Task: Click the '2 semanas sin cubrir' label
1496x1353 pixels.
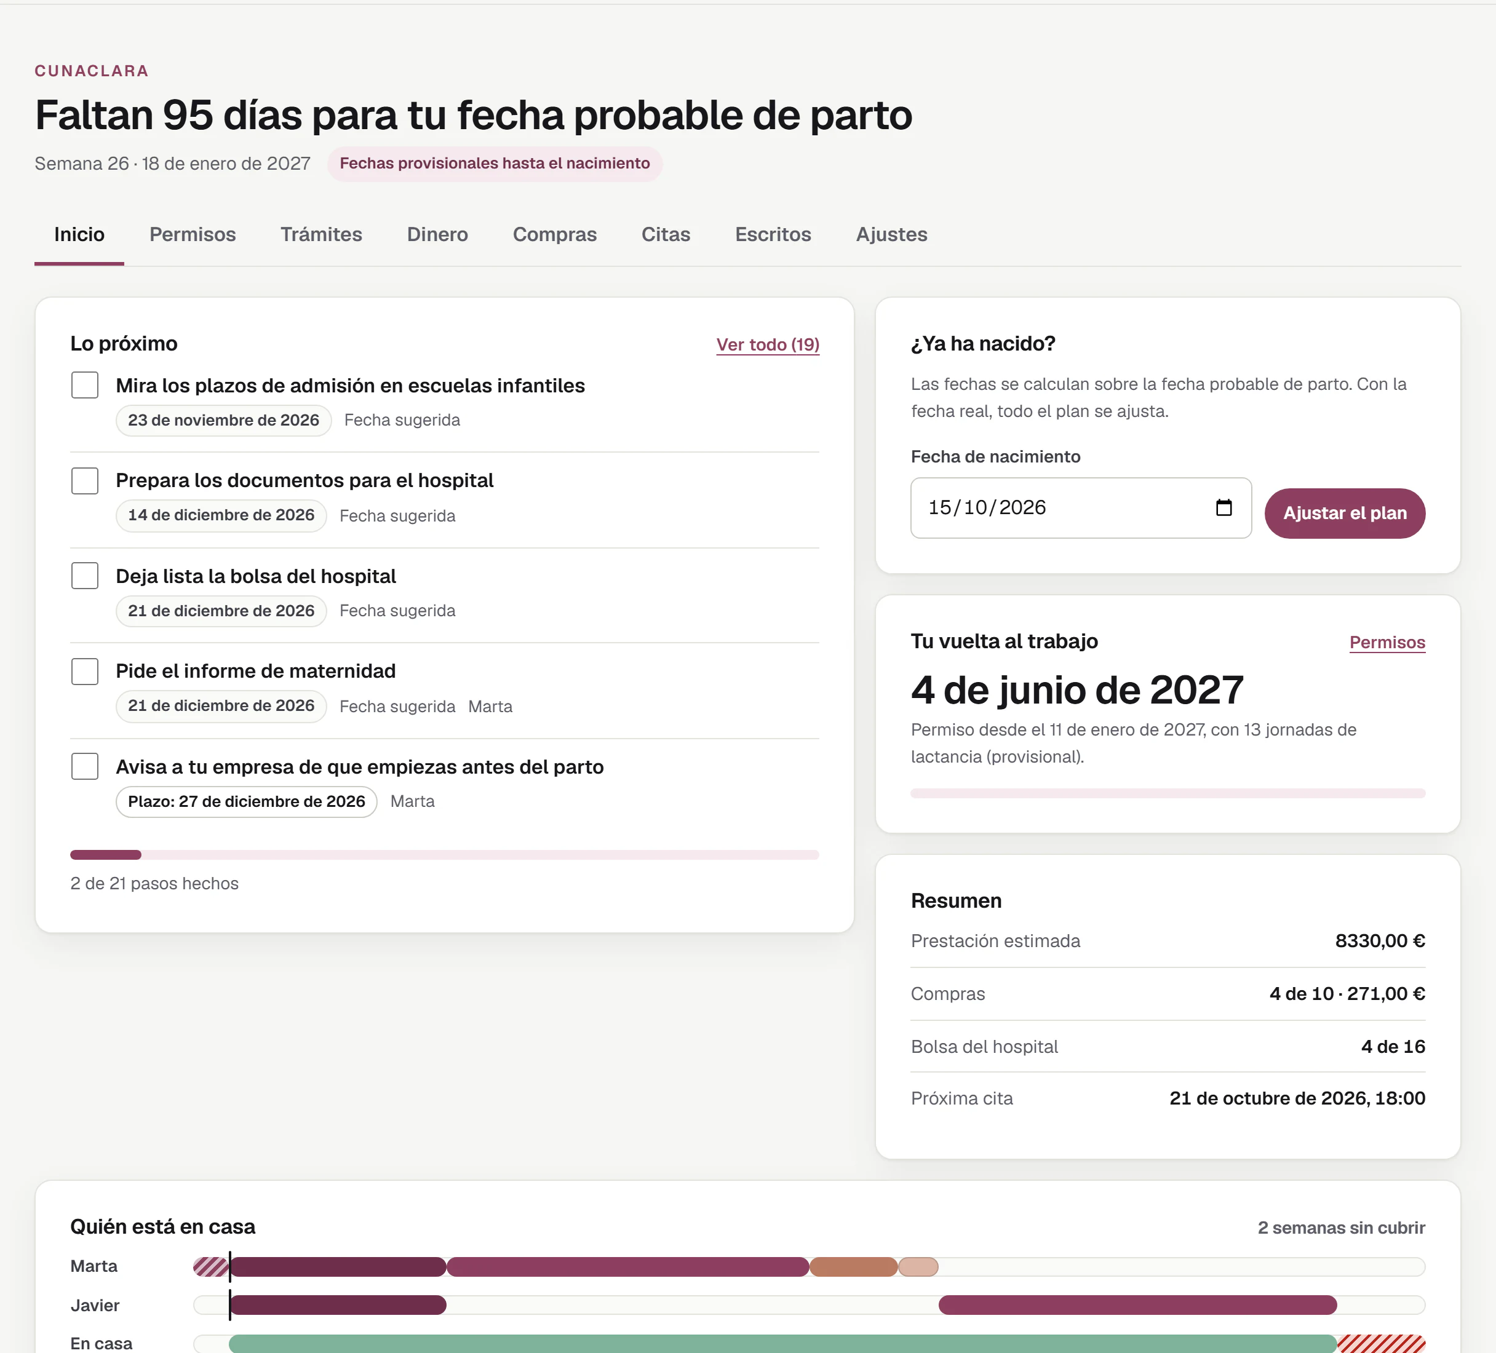Action: [1341, 1228]
